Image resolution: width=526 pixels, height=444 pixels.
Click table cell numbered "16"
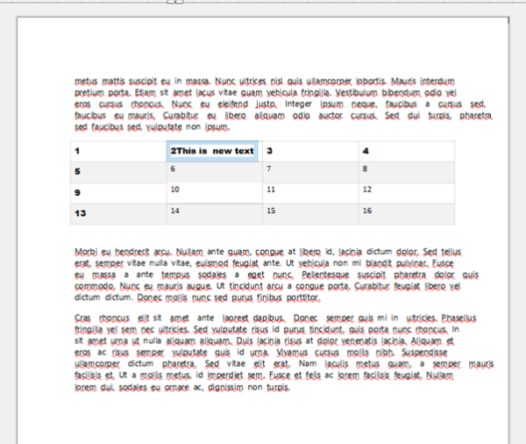(407, 214)
